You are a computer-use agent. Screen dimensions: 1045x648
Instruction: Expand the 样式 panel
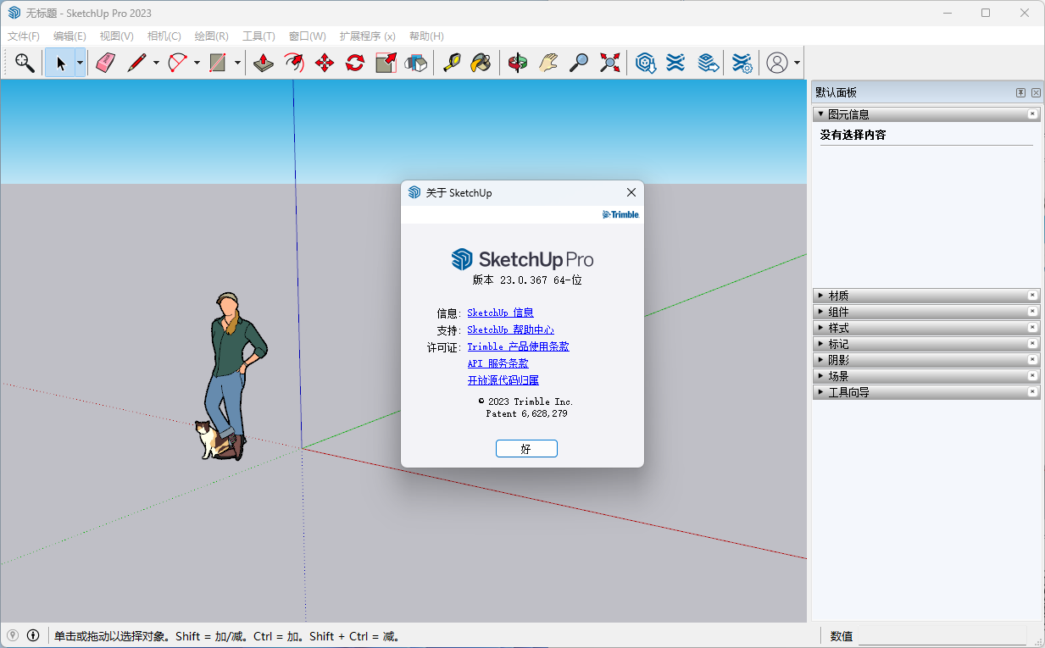tap(820, 328)
